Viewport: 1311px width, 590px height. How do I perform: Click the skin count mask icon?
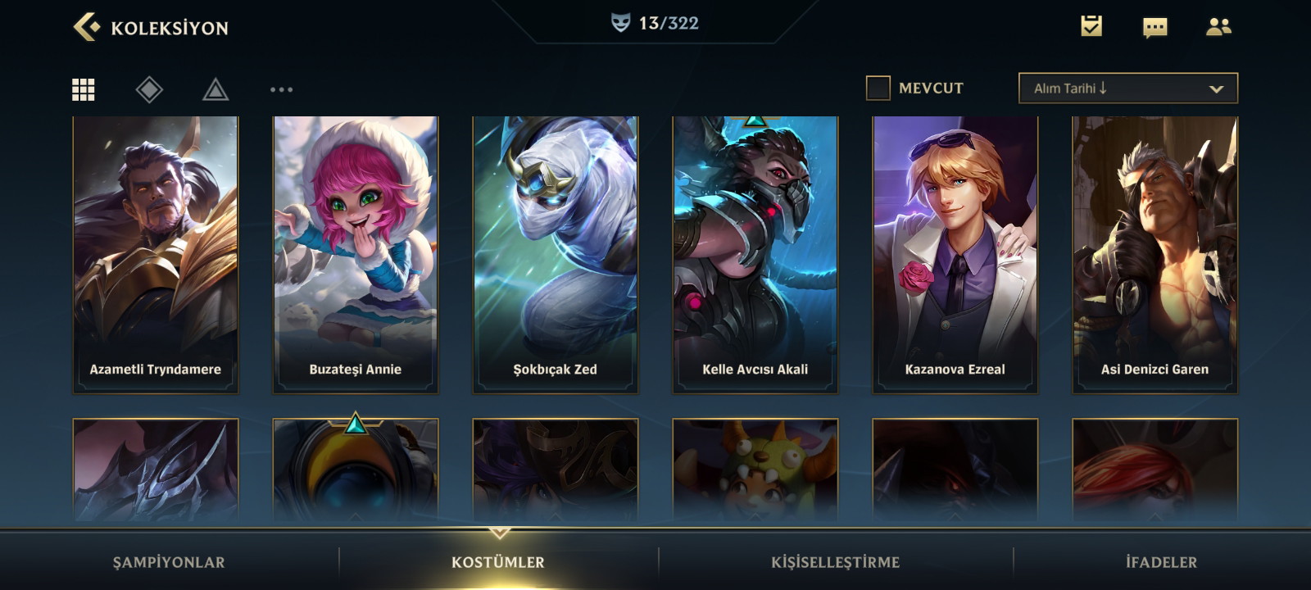(621, 23)
